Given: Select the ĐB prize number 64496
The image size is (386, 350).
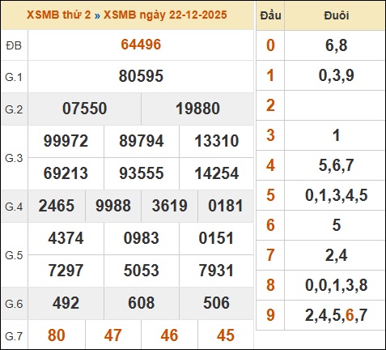Looking at the screenshot, I should [141, 45].
